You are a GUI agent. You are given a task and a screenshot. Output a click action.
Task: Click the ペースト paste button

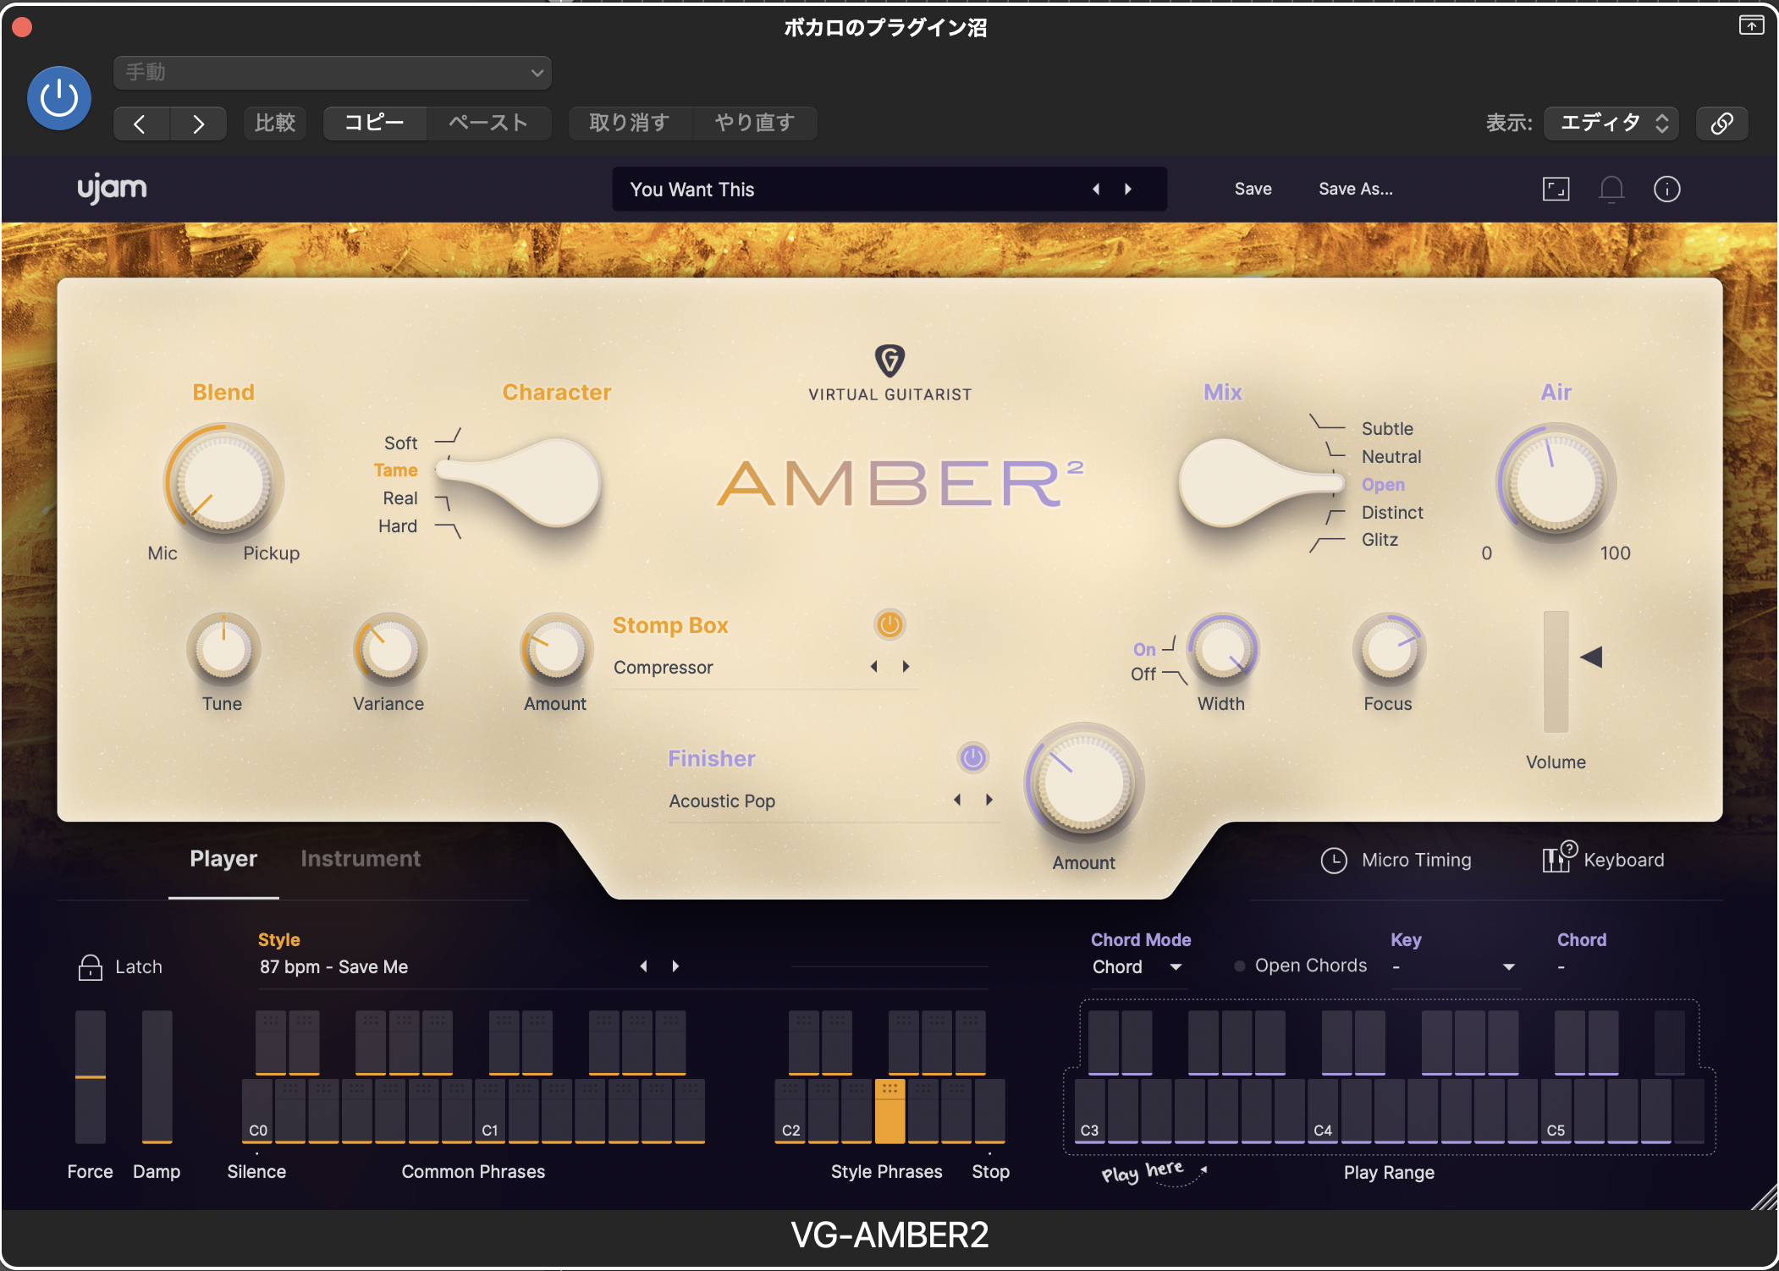pyautogui.click(x=488, y=124)
